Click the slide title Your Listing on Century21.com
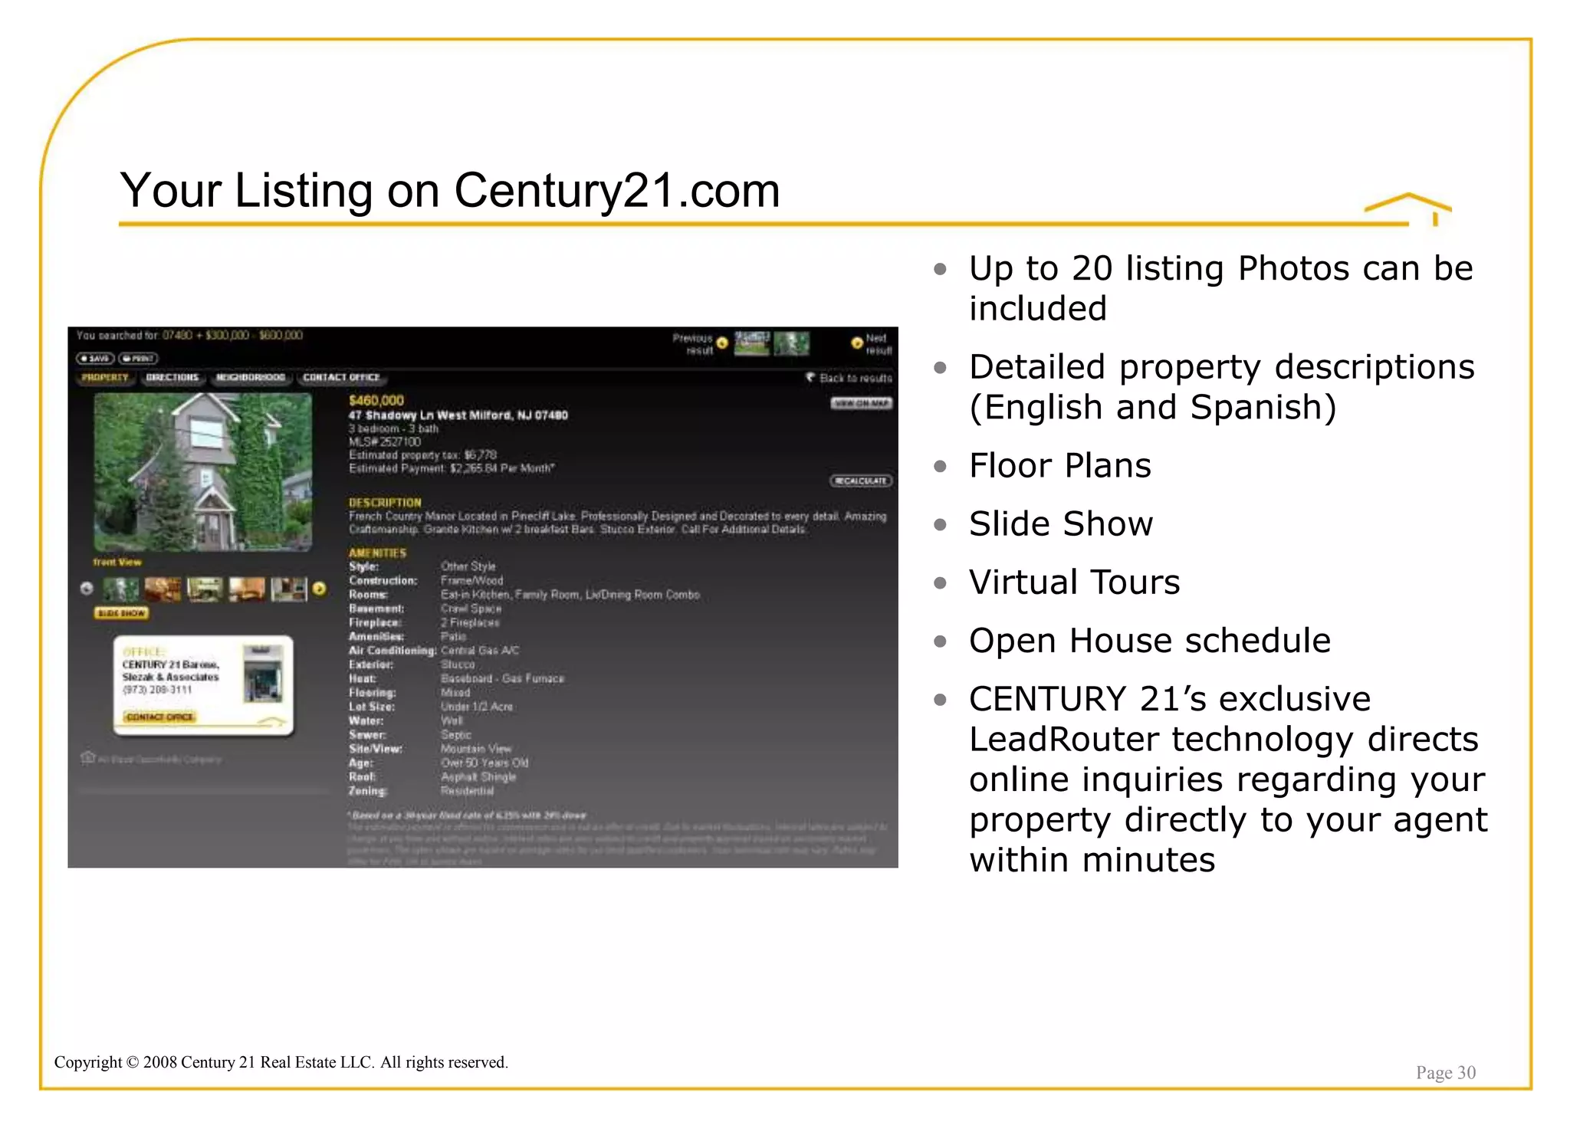1570x1132 pixels. pos(450,190)
